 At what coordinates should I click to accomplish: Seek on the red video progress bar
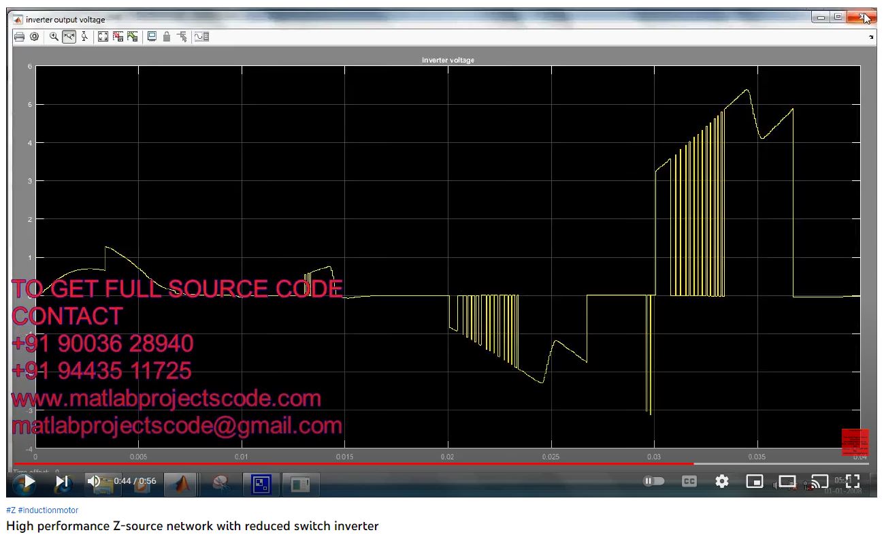353,464
